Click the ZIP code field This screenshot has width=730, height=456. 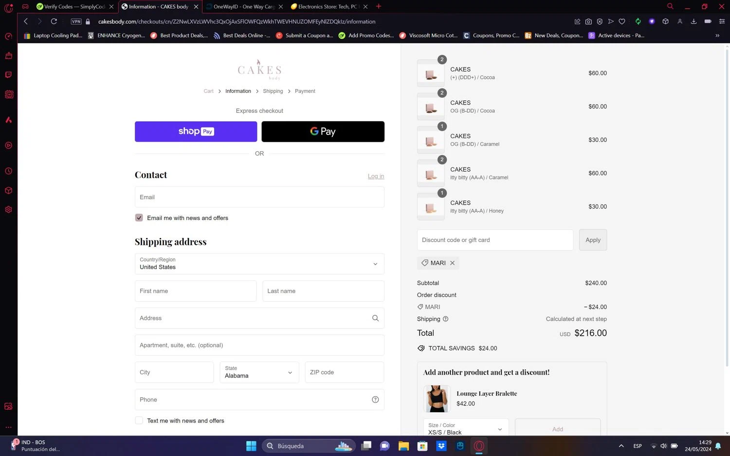[x=345, y=372]
